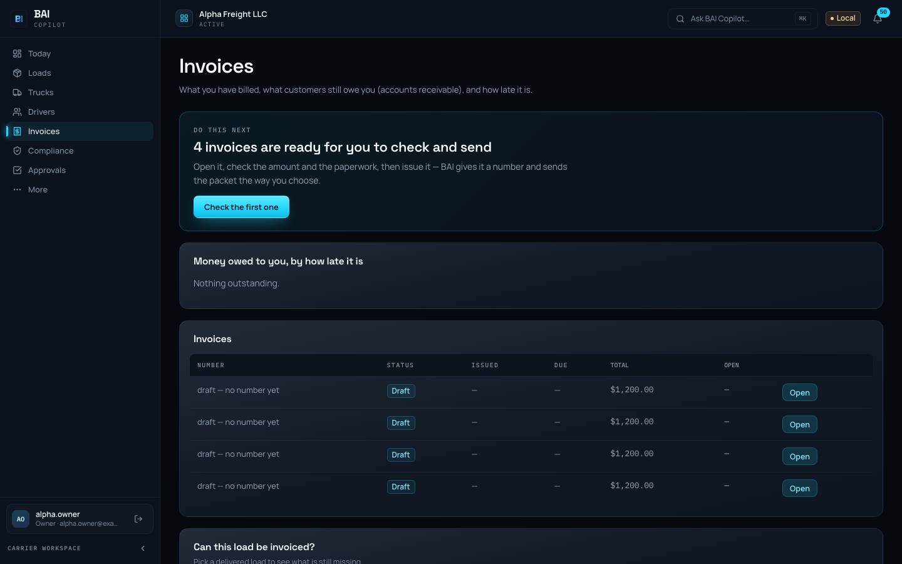The width and height of the screenshot is (902, 564).
Task: Select the Compliance menu item
Action: tap(80, 151)
